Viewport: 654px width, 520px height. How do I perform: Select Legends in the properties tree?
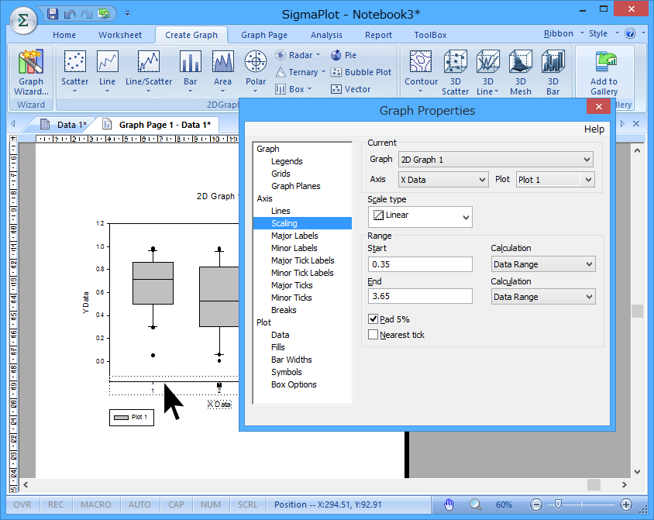click(x=287, y=161)
